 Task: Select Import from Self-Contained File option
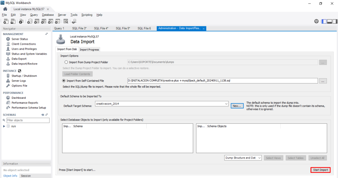pos(64,81)
